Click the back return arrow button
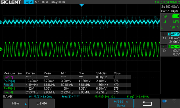 tap(147, 103)
